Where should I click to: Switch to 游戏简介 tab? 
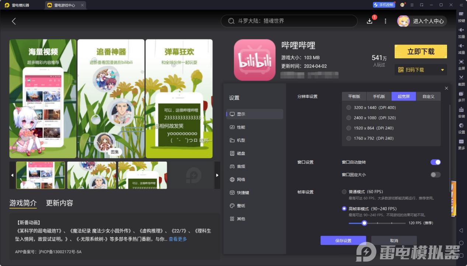(23, 203)
